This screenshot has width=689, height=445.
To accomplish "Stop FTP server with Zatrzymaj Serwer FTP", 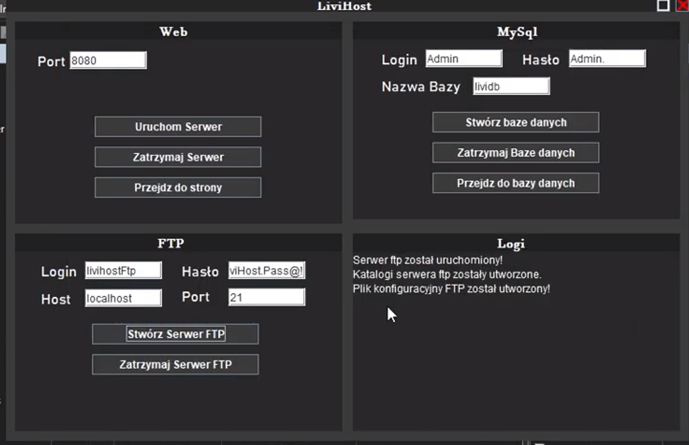I will [175, 364].
